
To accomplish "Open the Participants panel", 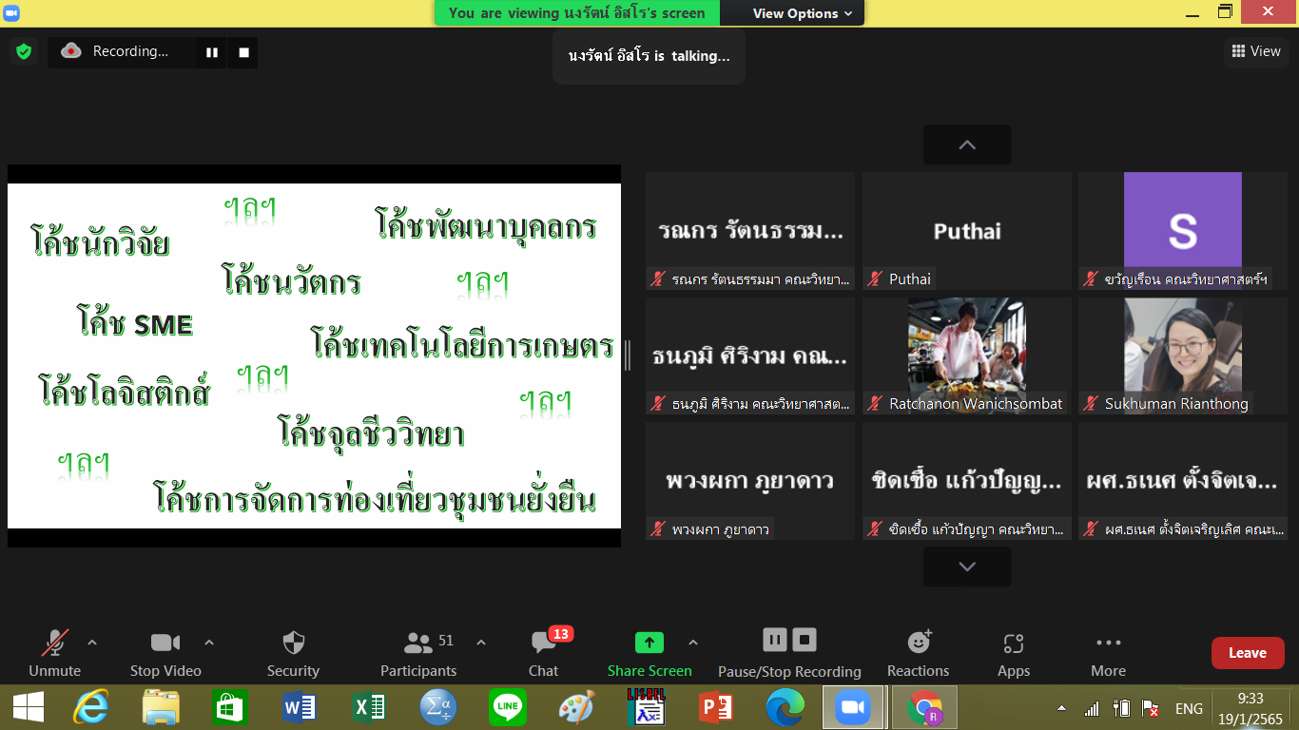I will [418, 654].
